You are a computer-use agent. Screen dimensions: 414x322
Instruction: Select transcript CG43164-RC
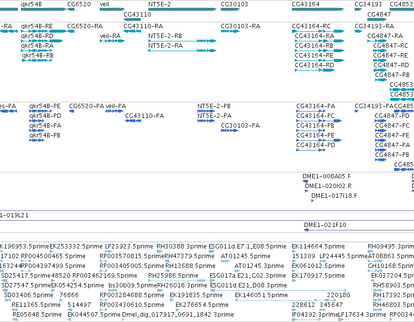318,31
